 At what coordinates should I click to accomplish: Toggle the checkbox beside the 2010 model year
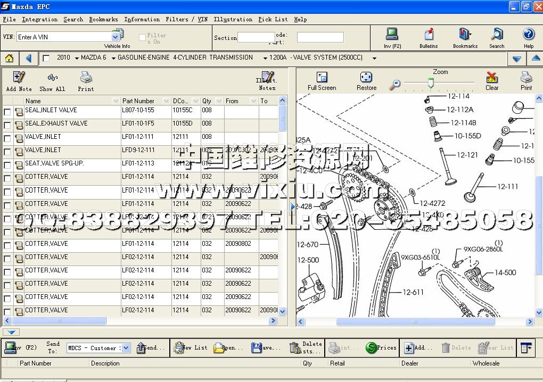point(46,58)
